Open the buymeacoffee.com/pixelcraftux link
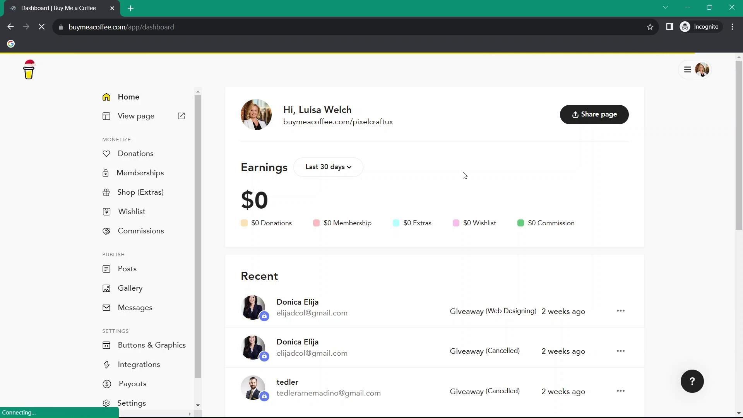Image resolution: width=743 pixels, height=418 pixels. point(338,122)
